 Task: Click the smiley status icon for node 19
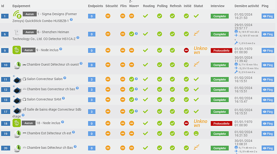196,133
